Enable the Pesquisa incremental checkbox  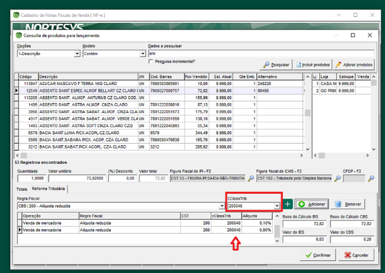click(151, 61)
